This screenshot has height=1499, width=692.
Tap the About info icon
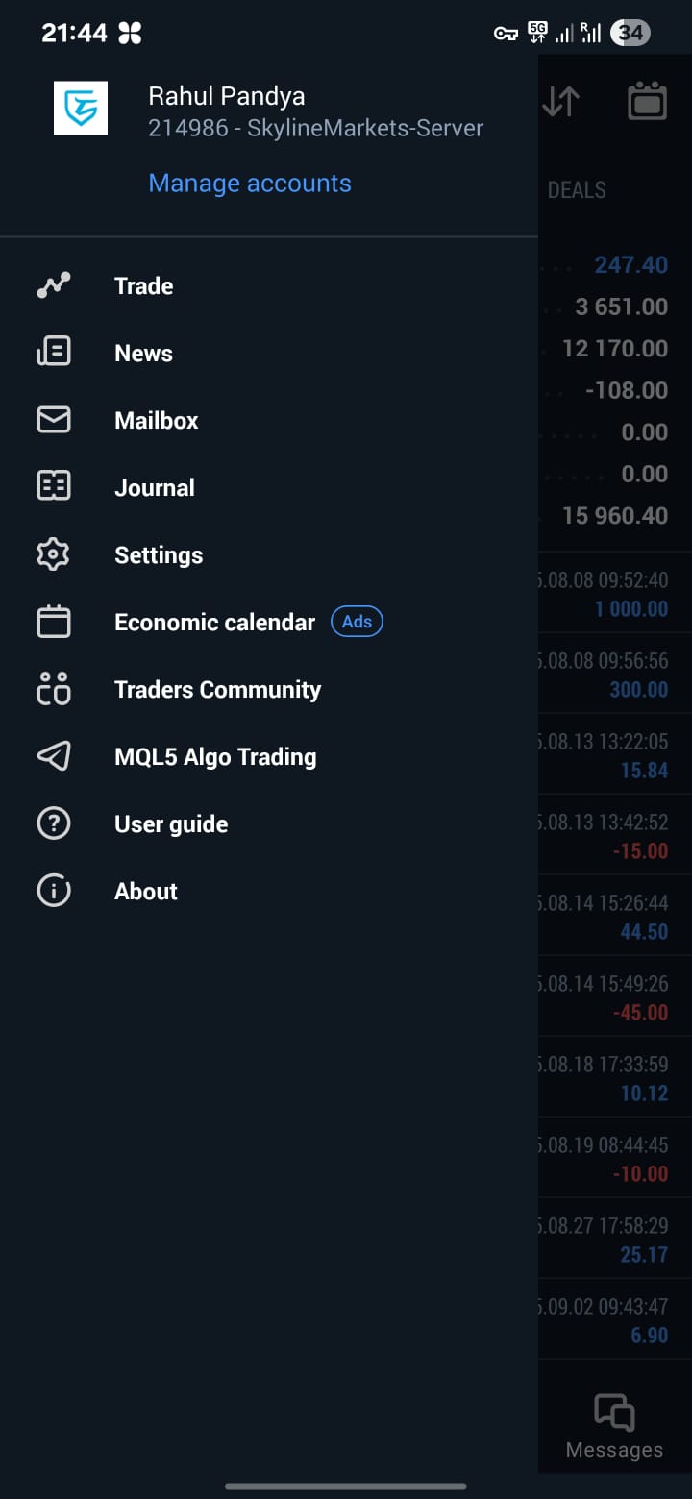click(54, 891)
